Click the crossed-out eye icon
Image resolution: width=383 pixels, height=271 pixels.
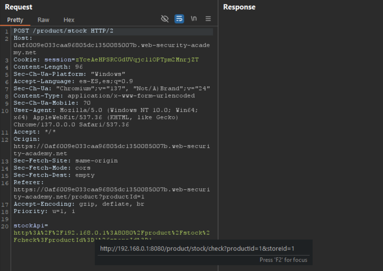[x=165, y=19]
